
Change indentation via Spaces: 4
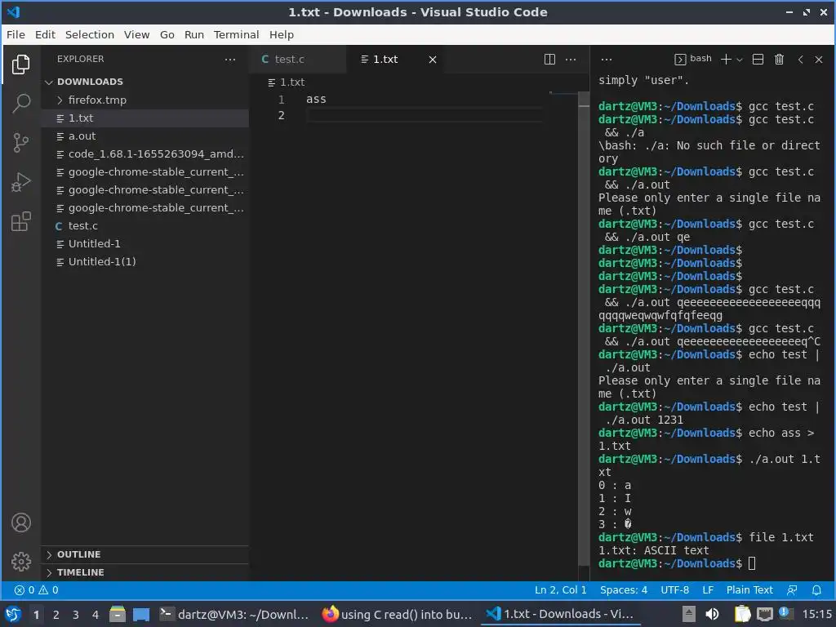point(623,590)
